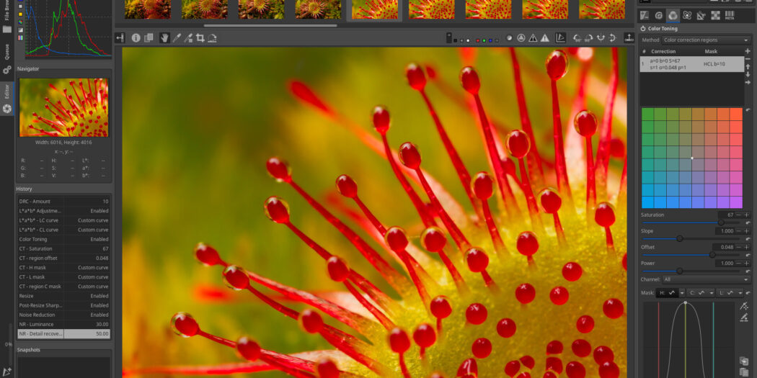The height and width of the screenshot is (378, 757).
Task: Toggle the before/after view icon
Action: point(149,37)
